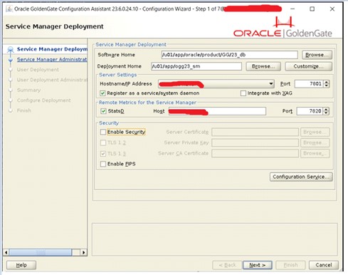Click the Software Home path field
Image resolution: width=348 pixels, height=275 pixels.
point(229,55)
